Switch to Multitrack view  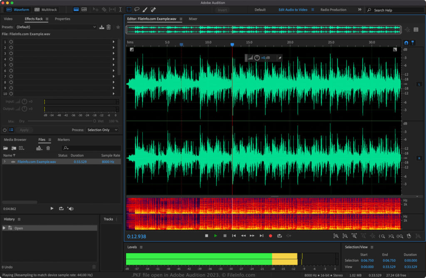pyautogui.click(x=46, y=10)
